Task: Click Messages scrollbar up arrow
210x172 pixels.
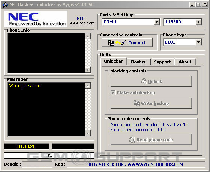Action: 88,86
